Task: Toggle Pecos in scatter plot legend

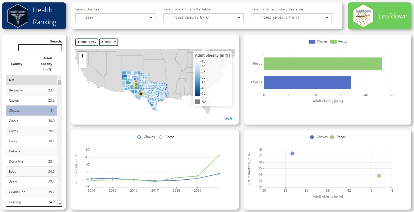Action: click(x=338, y=137)
